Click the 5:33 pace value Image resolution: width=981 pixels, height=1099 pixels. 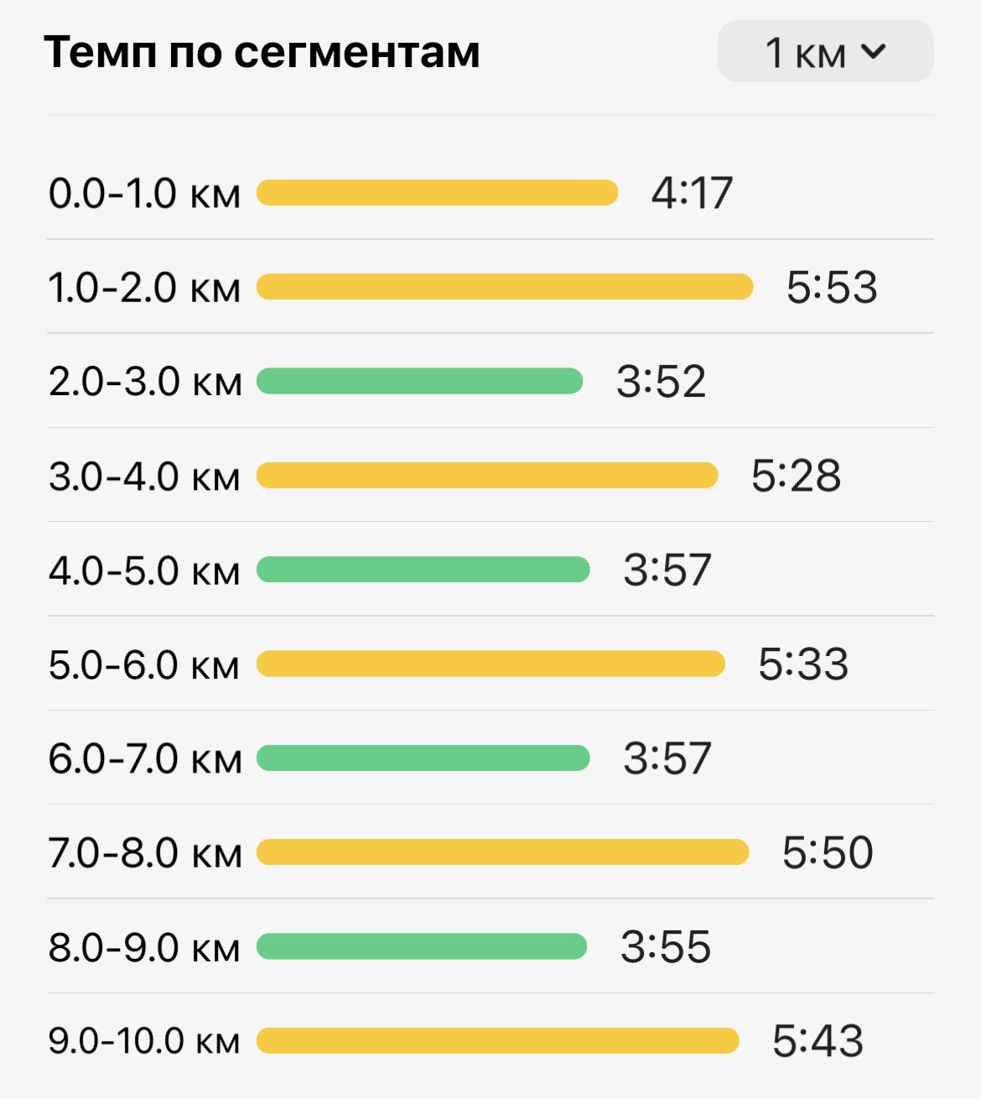(803, 664)
